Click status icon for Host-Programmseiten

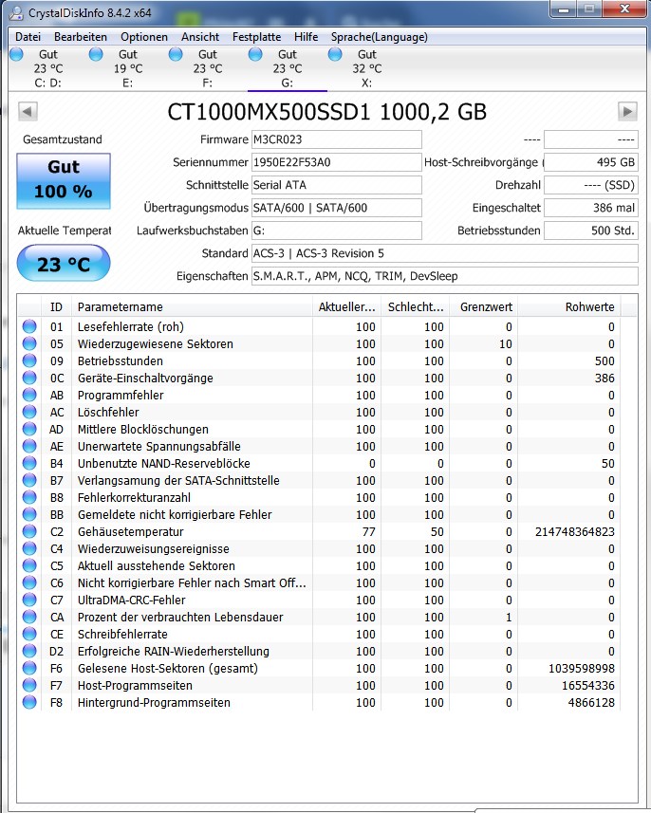point(29,686)
